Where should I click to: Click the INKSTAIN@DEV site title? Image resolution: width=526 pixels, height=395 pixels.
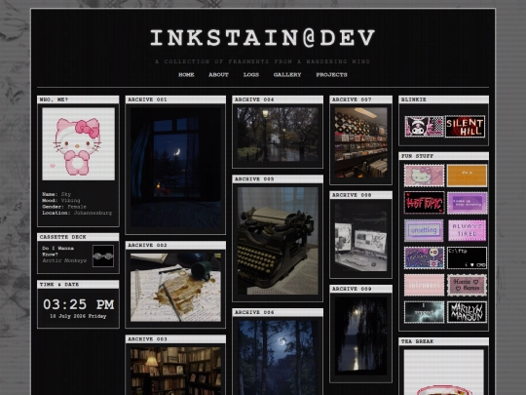pyautogui.click(x=263, y=37)
